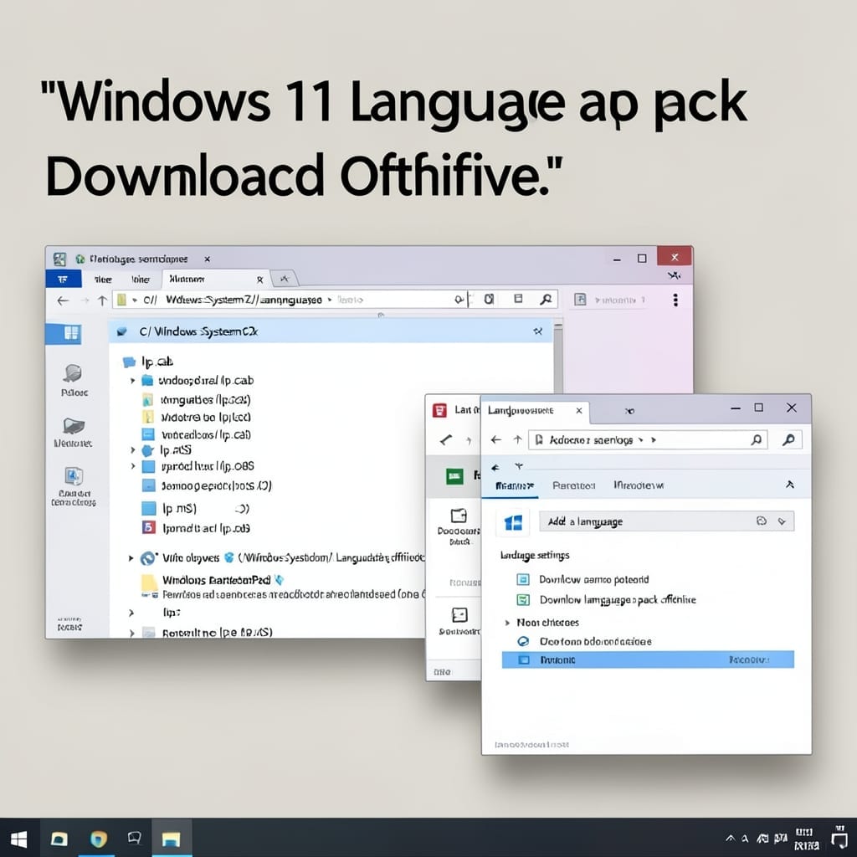Open the notification center icon in the system tray
The height and width of the screenshot is (857, 857).
click(839, 839)
